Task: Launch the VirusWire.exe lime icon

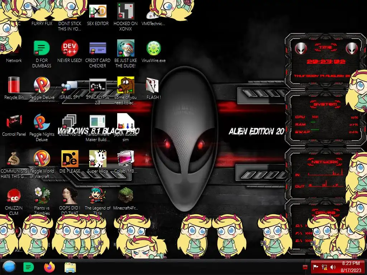Action: [153, 48]
